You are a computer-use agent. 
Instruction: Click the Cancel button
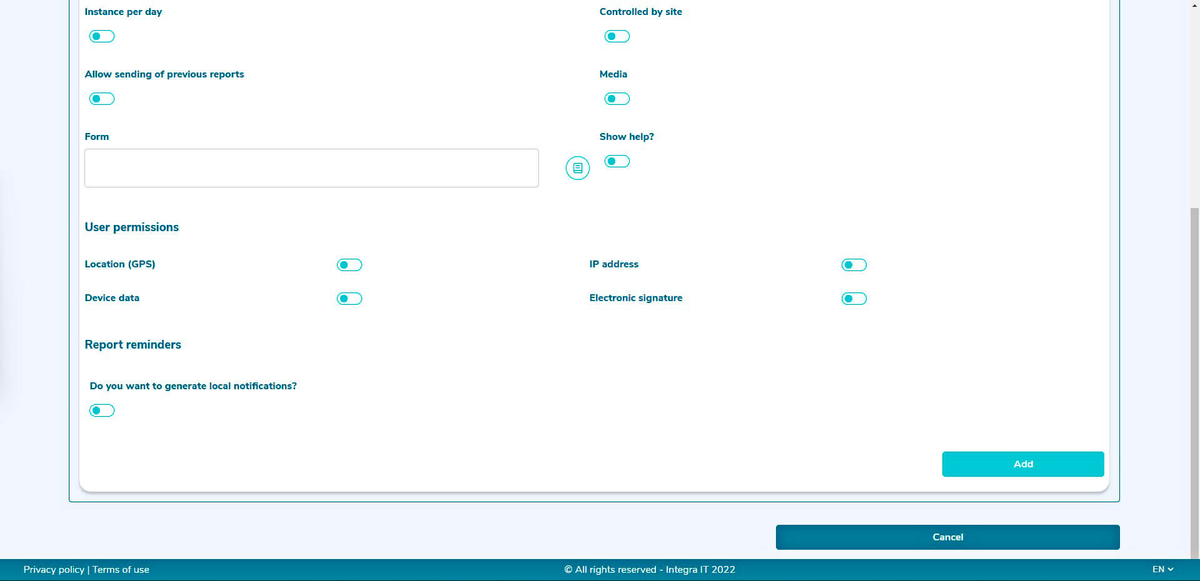point(947,537)
